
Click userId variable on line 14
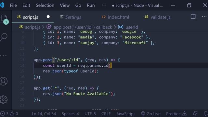click(64, 66)
